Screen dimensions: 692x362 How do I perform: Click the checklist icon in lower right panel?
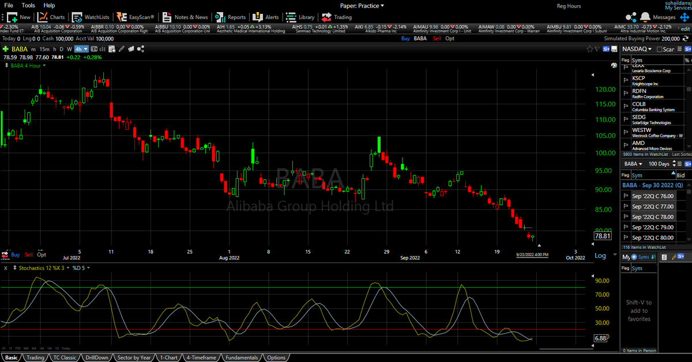[x=663, y=257]
